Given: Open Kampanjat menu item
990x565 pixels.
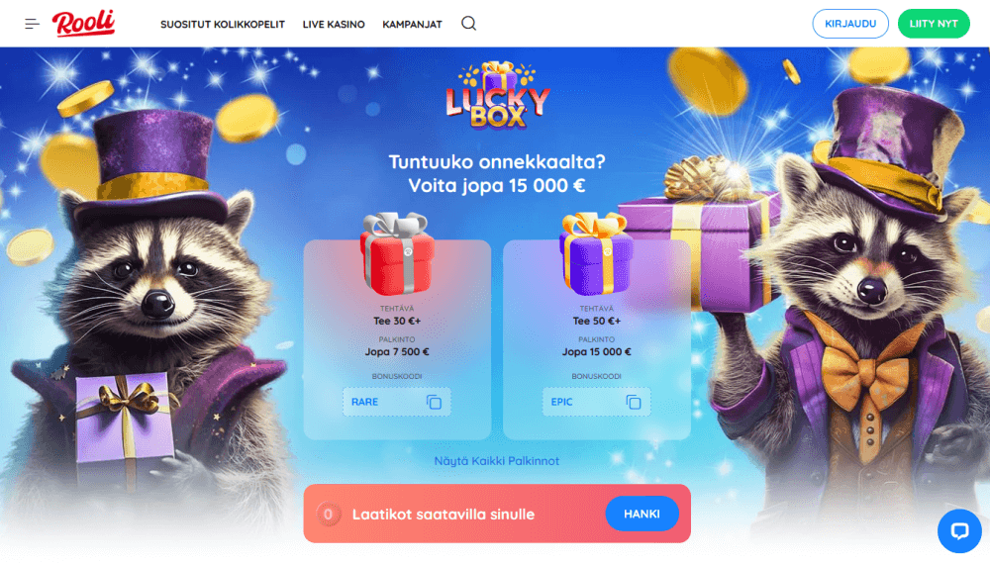Looking at the screenshot, I should click(412, 24).
